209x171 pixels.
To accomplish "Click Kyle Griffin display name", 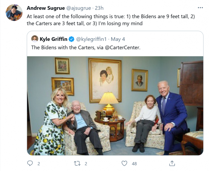I will click(53, 39).
